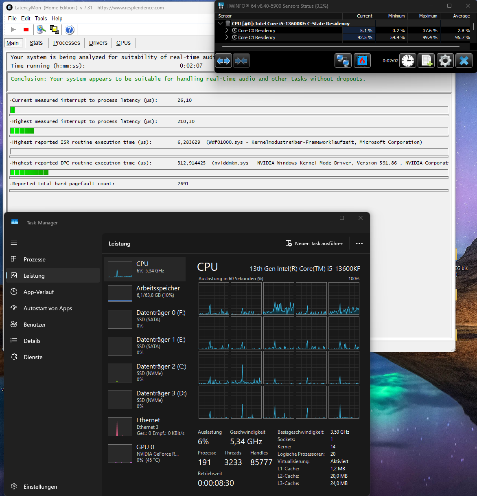Expand the Core C1 Residency row
Viewport: 477px width, 496px height.
point(227,37)
